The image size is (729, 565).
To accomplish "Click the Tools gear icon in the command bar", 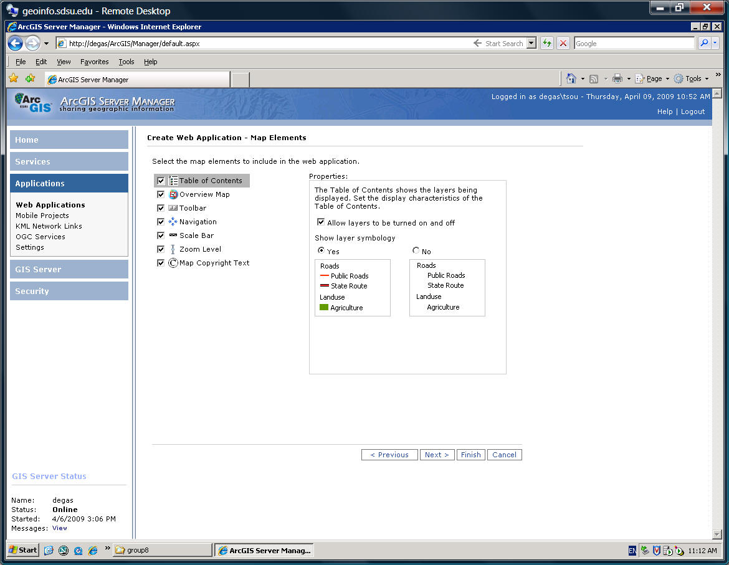I will [679, 78].
